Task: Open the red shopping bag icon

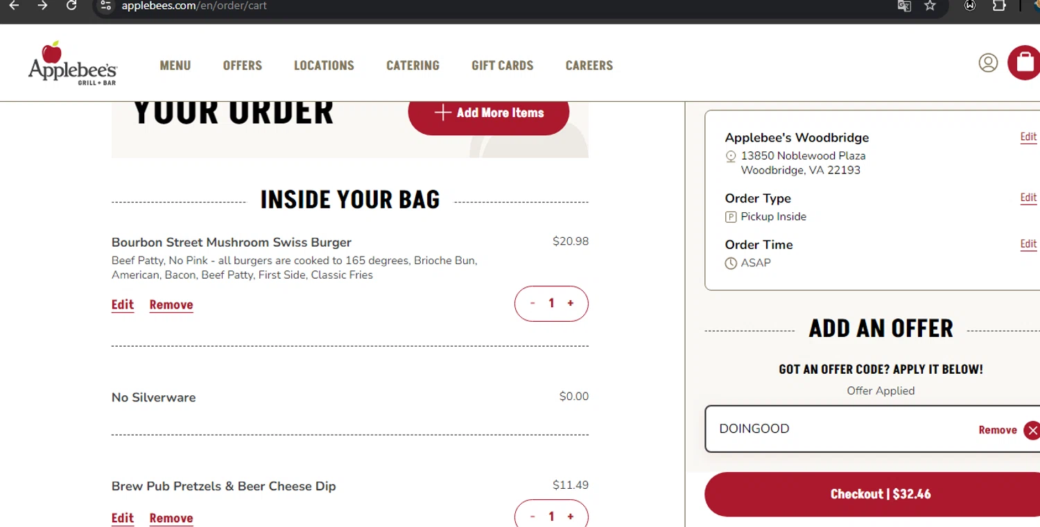Action: coord(1024,63)
